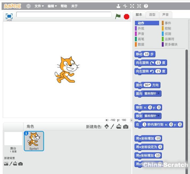The height and width of the screenshot is (174, 190).
Task: Open the 声音 tab
Action: point(166,15)
